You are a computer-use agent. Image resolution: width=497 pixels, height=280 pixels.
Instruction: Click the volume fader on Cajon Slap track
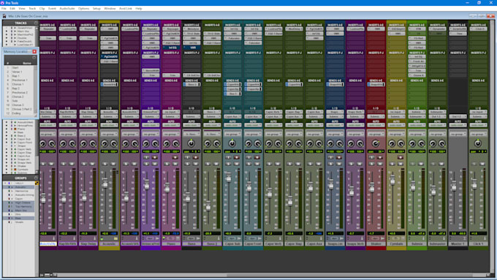(289, 200)
